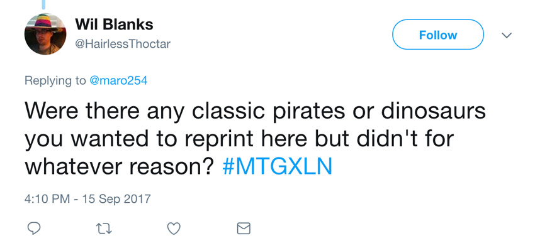Image resolution: width=535 pixels, height=243 pixels.
Task: Click the blue thread connector line at top
Action: tap(43, 4)
